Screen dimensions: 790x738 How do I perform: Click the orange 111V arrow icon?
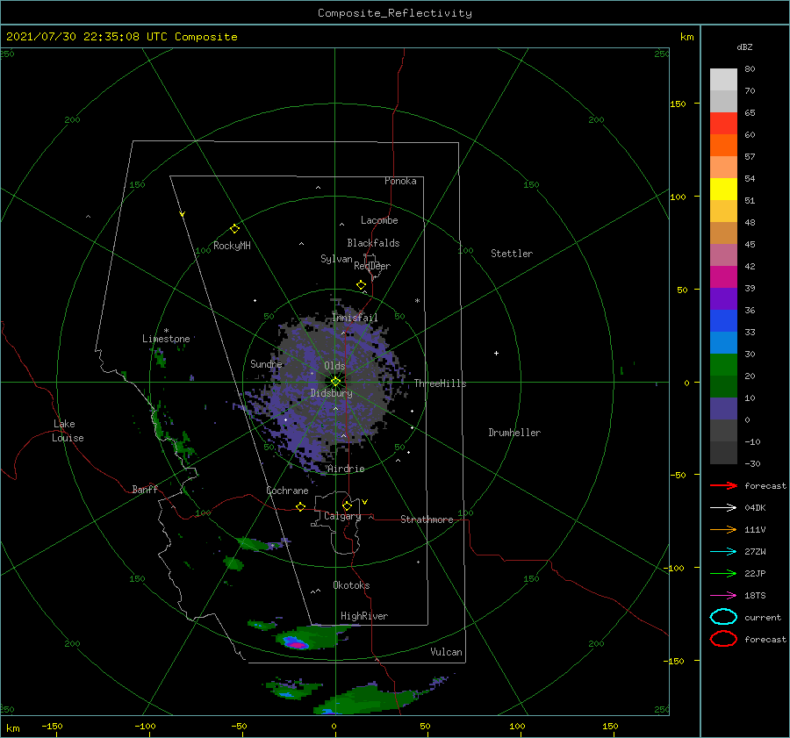pos(723,529)
